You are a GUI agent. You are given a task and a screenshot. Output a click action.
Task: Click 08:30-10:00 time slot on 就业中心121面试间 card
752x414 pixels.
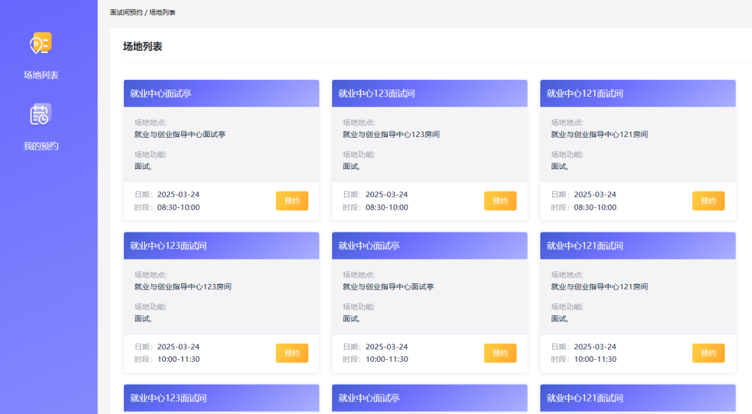(x=595, y=207)
